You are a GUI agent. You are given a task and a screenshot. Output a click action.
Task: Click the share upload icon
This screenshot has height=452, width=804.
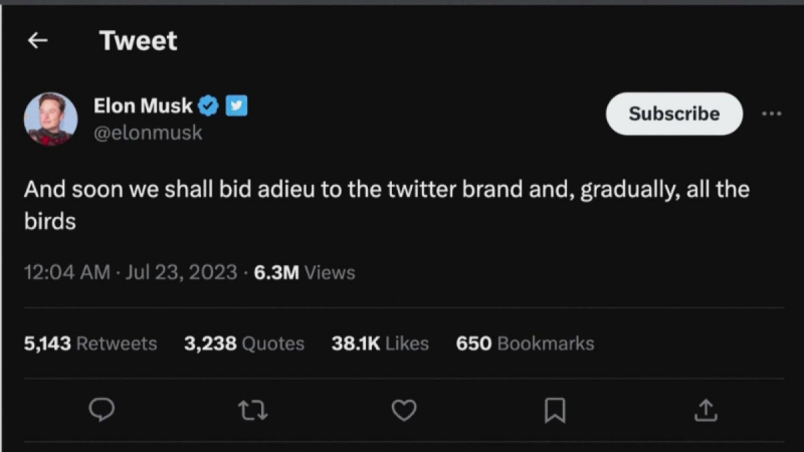(x=706, y=410)
